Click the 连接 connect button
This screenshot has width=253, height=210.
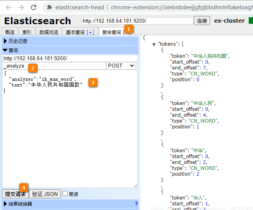[x=202, y=20]
